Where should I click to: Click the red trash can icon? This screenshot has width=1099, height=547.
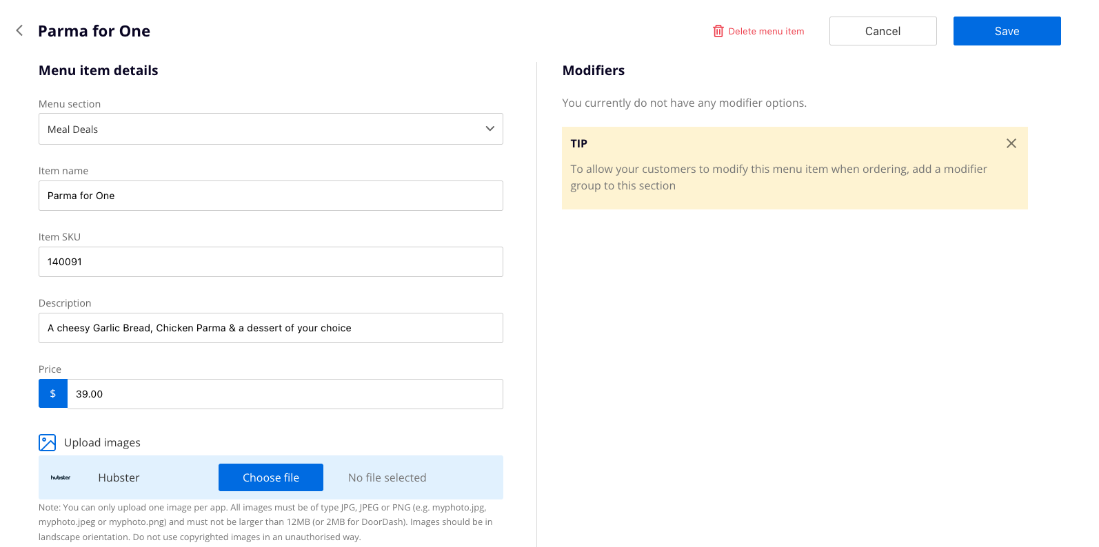coord(718,31)
